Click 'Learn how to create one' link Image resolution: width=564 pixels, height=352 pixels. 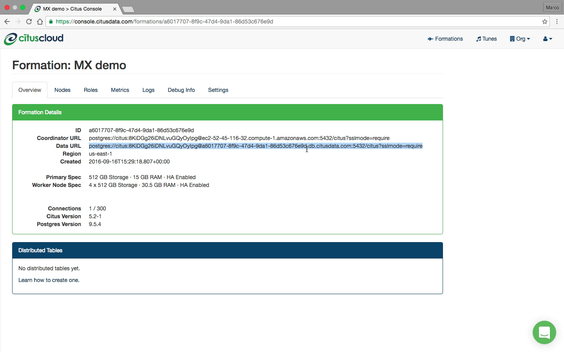tap(49, 280)
